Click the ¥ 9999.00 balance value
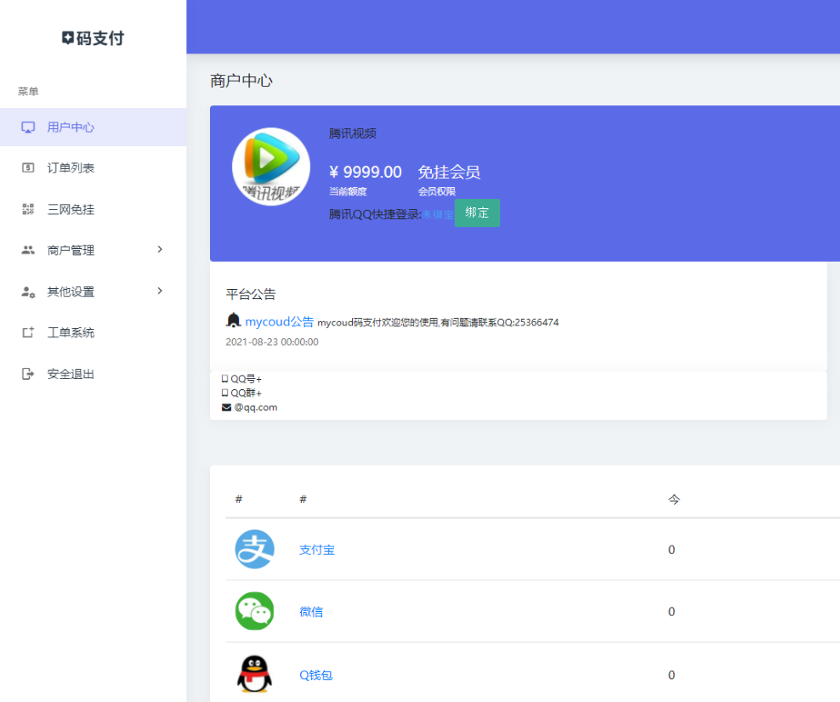The width and height of the screenshot is (840, 702). click(x=366, y=172)
